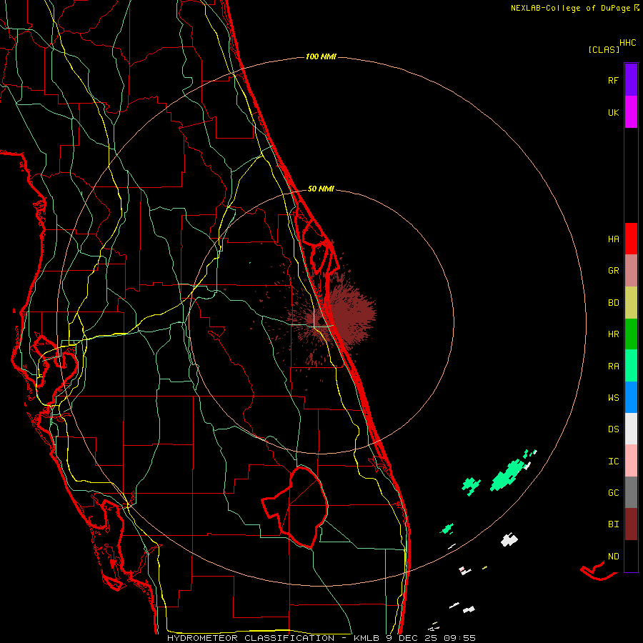The height and width of the screenshot is (643, 643).
Task: Click the "BD" legend label
Action: (613, 303)
